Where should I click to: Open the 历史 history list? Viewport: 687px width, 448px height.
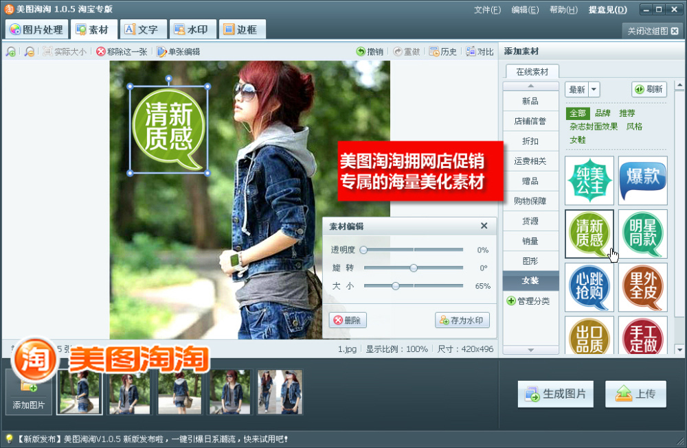(443, 51)
